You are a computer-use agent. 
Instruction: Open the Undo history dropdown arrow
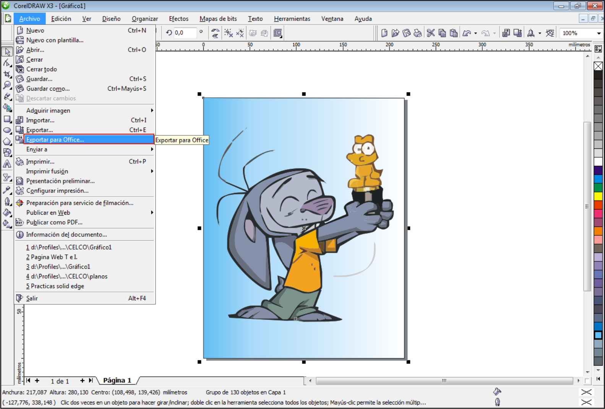click(x=476, y=33)
